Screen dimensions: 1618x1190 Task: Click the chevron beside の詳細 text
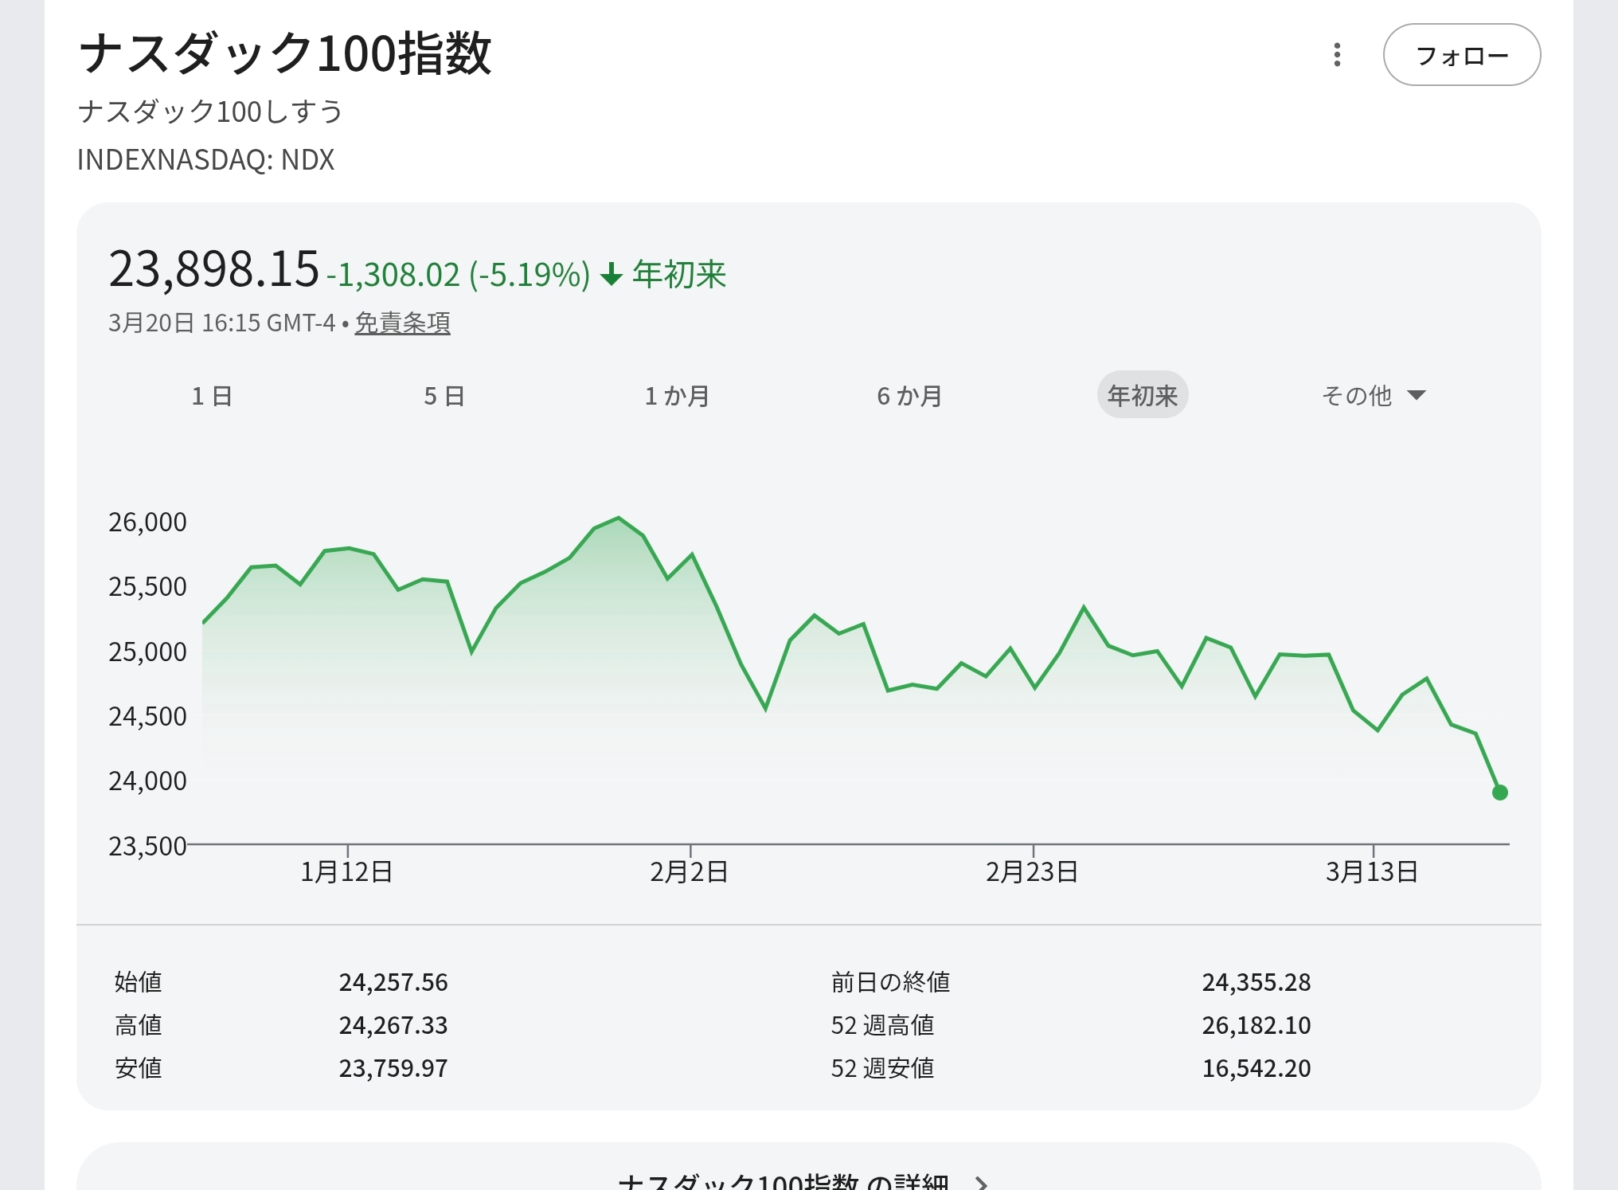[x=982, y=1183]
